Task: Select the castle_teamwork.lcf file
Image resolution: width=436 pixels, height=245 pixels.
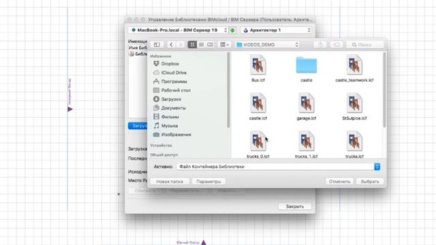Action: [x=354, y=69]
